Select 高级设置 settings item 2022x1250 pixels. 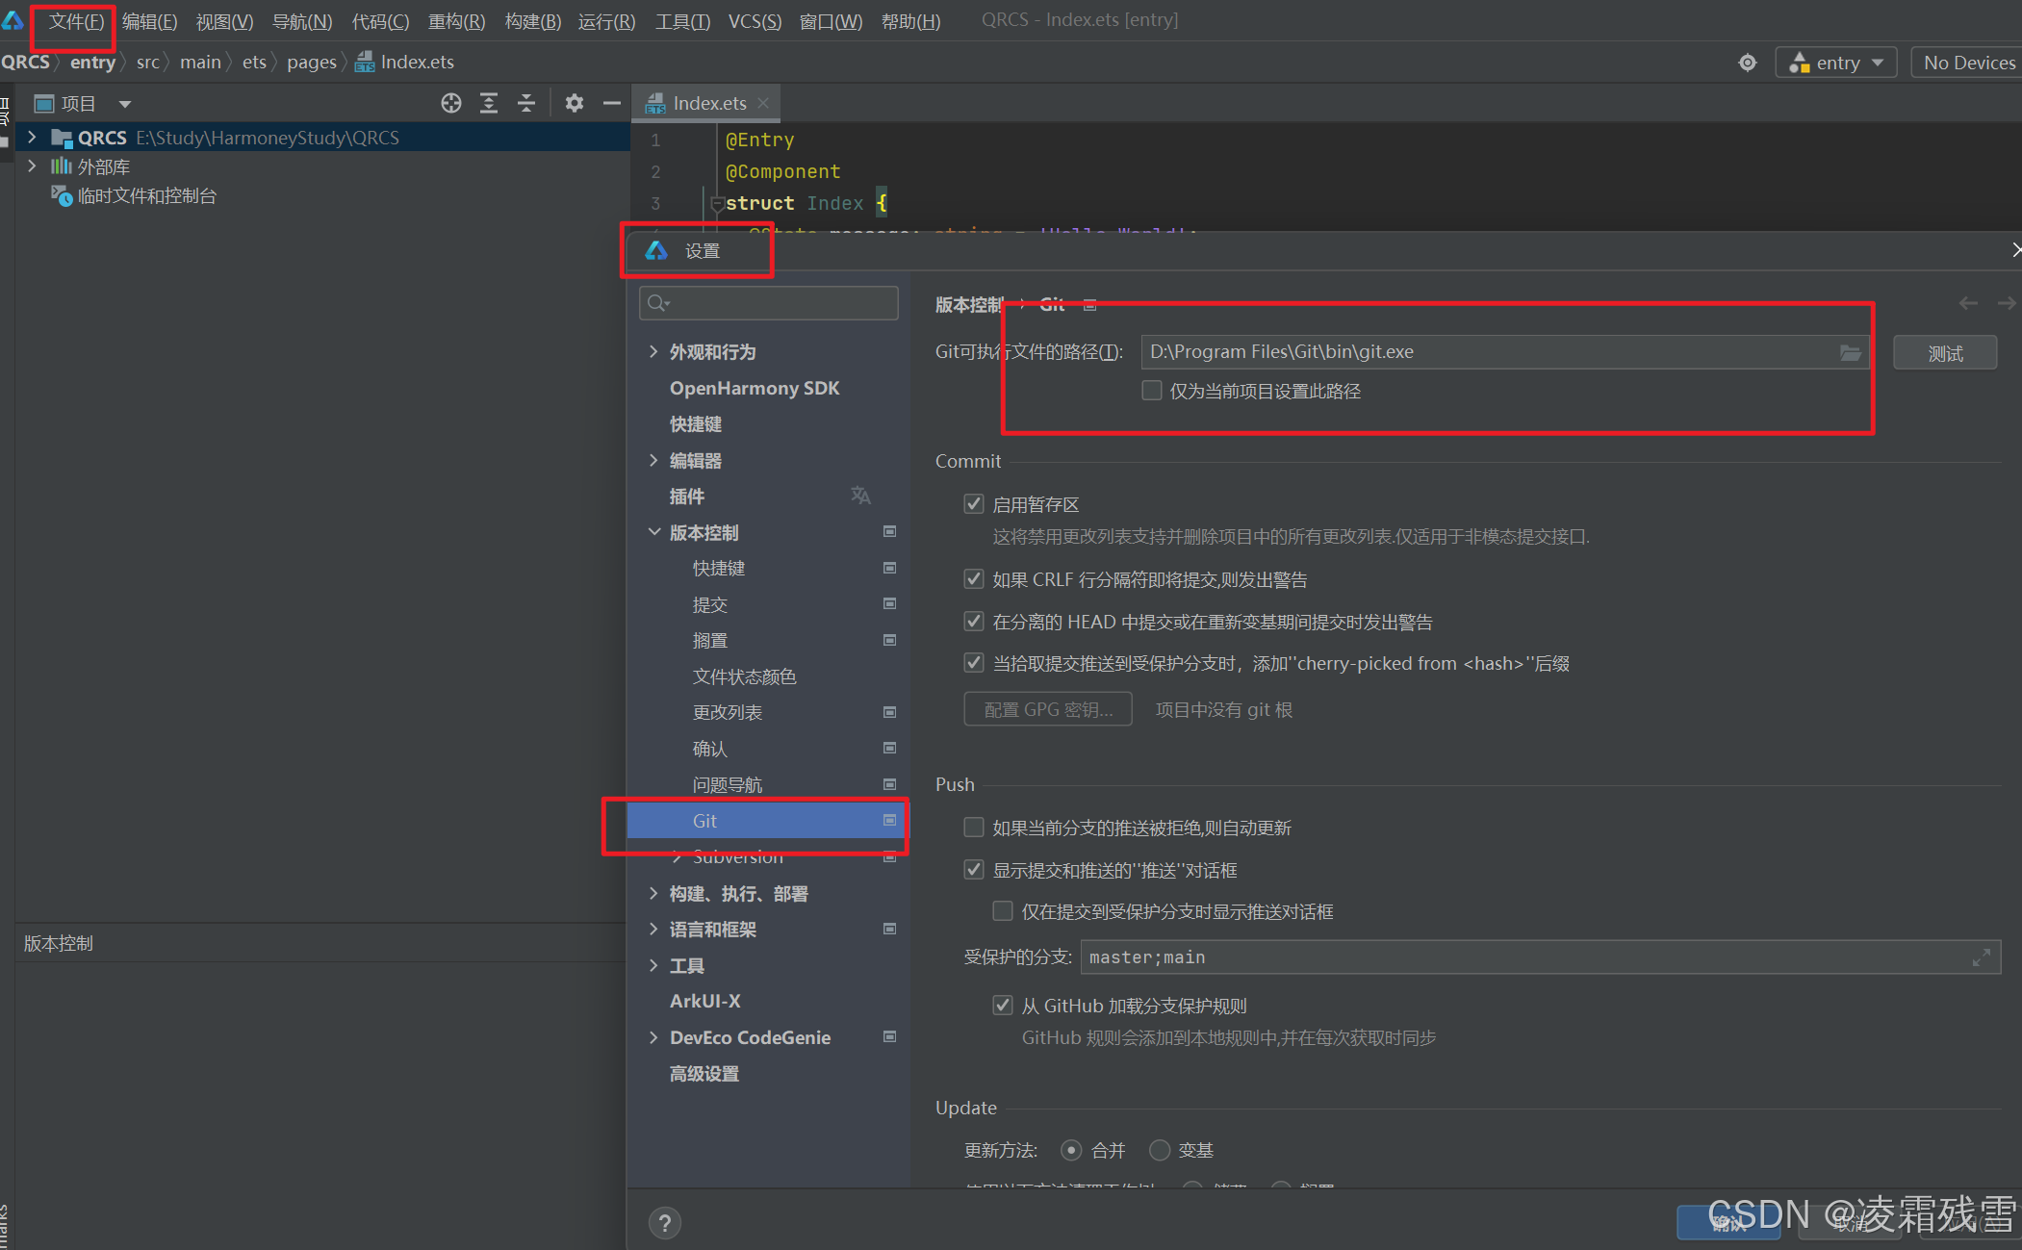pos(704,1074)
